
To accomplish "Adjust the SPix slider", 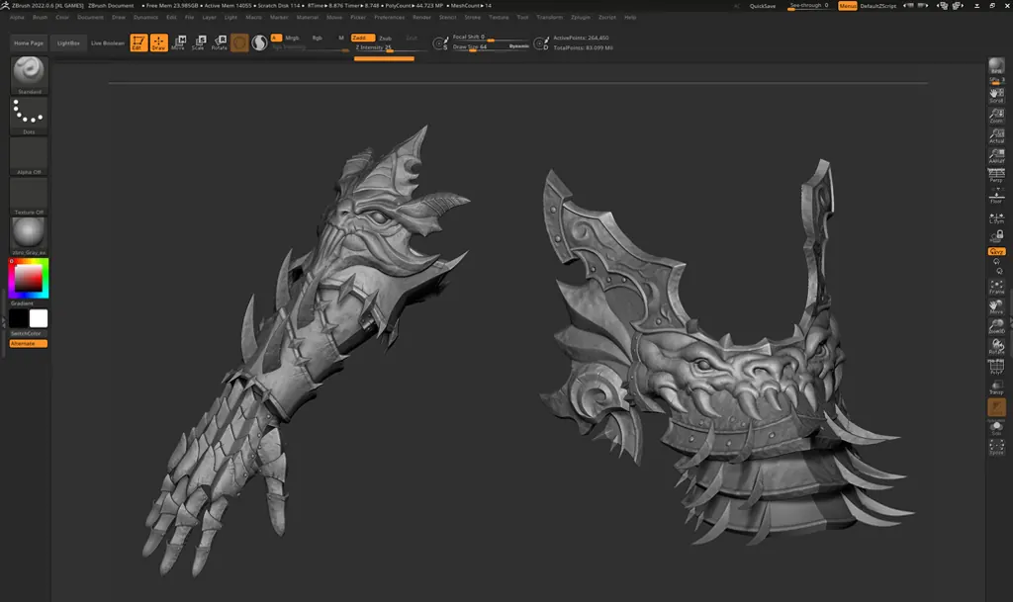I will [x=996, y=80].
